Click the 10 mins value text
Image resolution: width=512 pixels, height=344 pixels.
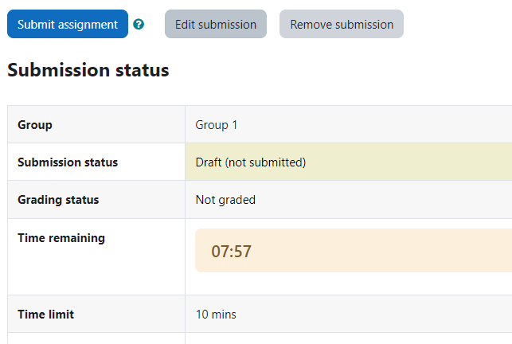pos(216,315)
